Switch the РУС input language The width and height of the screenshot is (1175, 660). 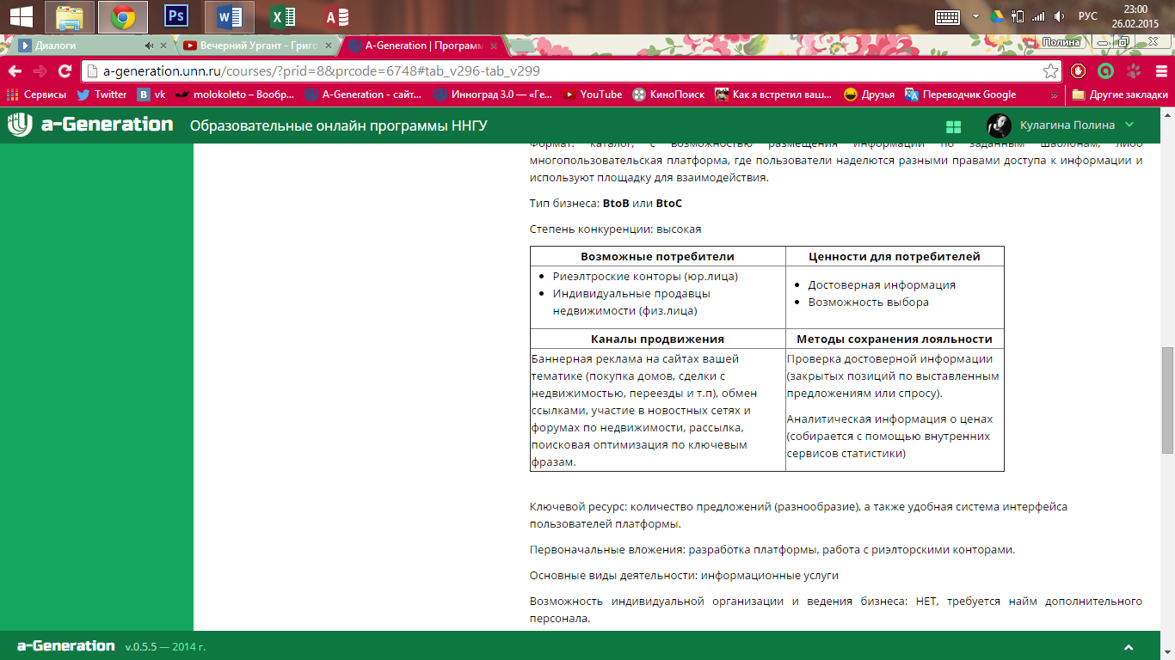pyautogui.click(x=1088, y=16)
